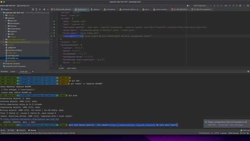Expand the support folder
Viewport: 250px width, 141px height.
click(x=6, y=31)
